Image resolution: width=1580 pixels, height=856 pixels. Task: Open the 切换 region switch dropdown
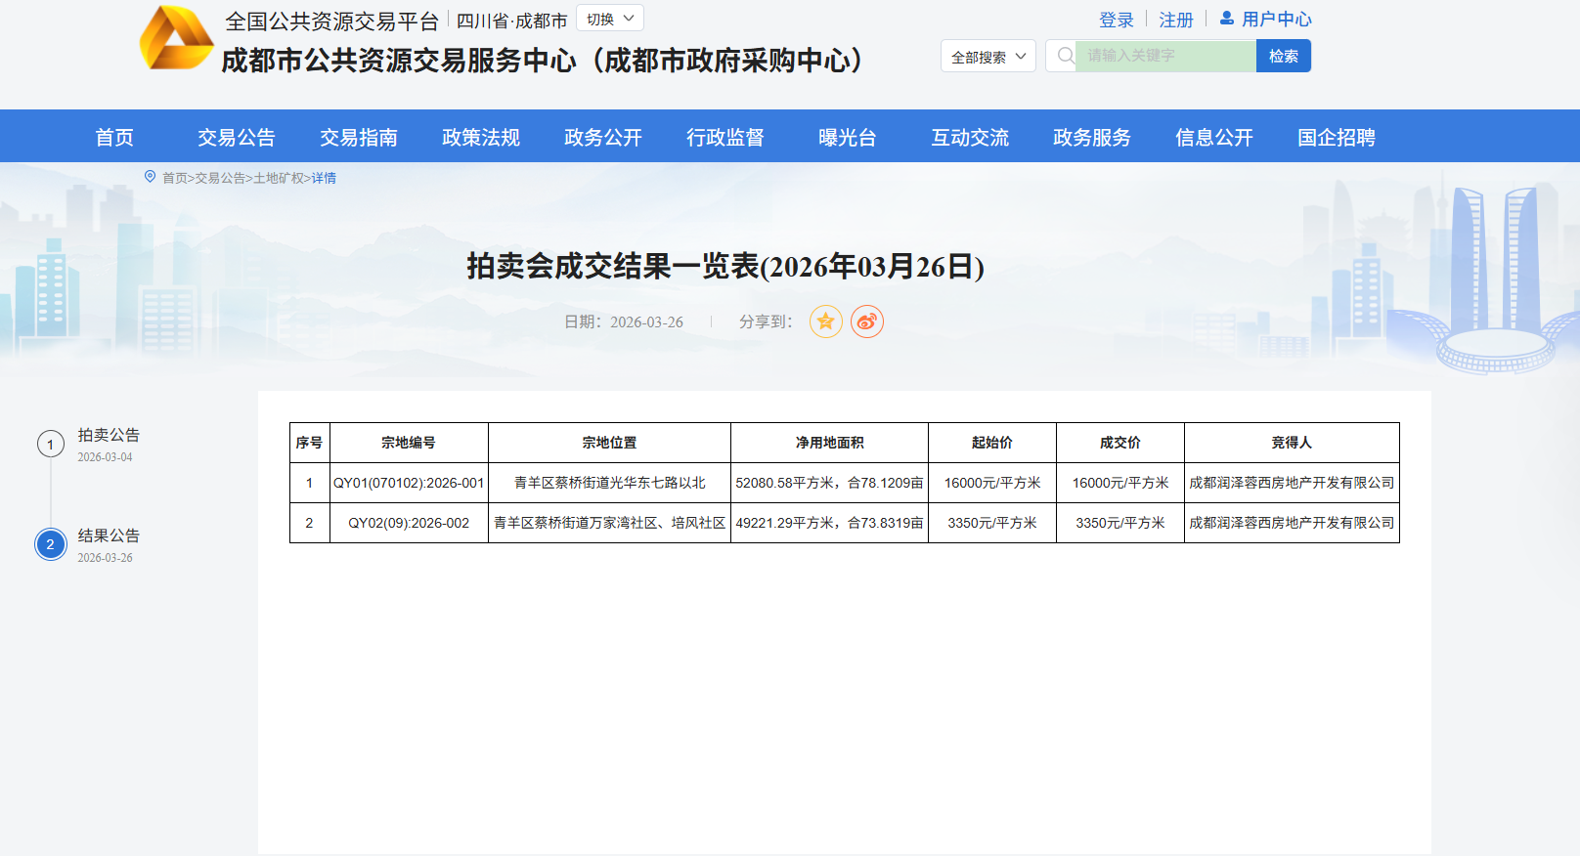point(610,19)
